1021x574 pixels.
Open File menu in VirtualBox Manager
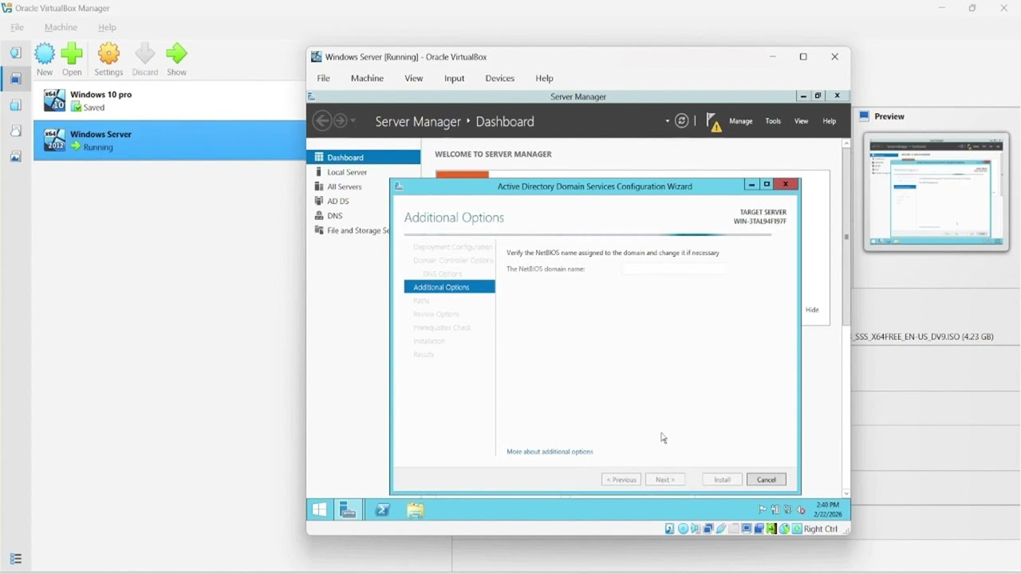pyautogui.click(x=17, y=27)
